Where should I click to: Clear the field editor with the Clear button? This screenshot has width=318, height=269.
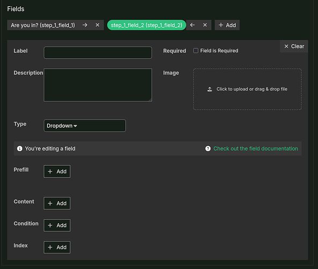tap(294, 46)
